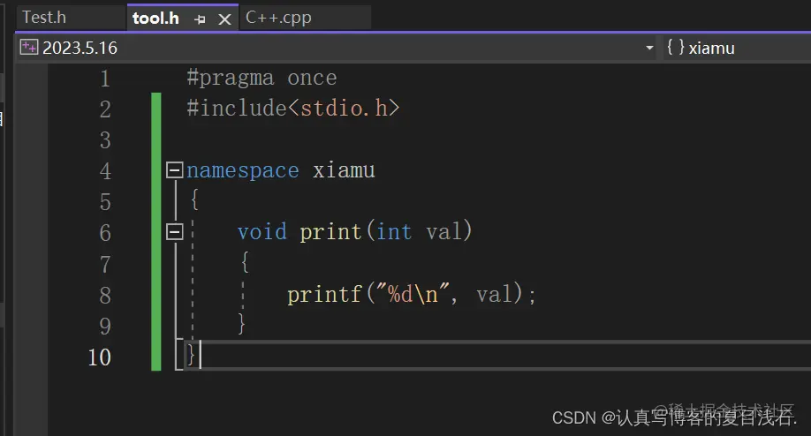Open the C++.cpp tab
This screenshot has height=436, width=811.
pos(278,18)
